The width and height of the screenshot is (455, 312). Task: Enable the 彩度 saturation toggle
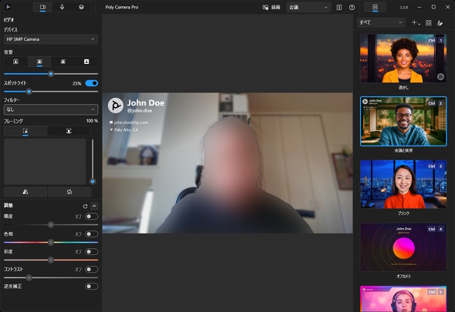(x=92, y=252)
